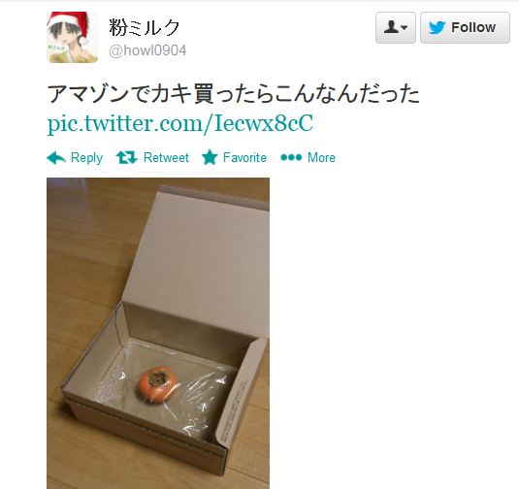Click the persimmon in the photo
This screenshot has height=489, width=519.
156,384
